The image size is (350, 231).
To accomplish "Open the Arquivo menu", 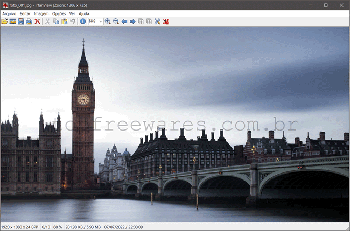I will coord(9,13).
